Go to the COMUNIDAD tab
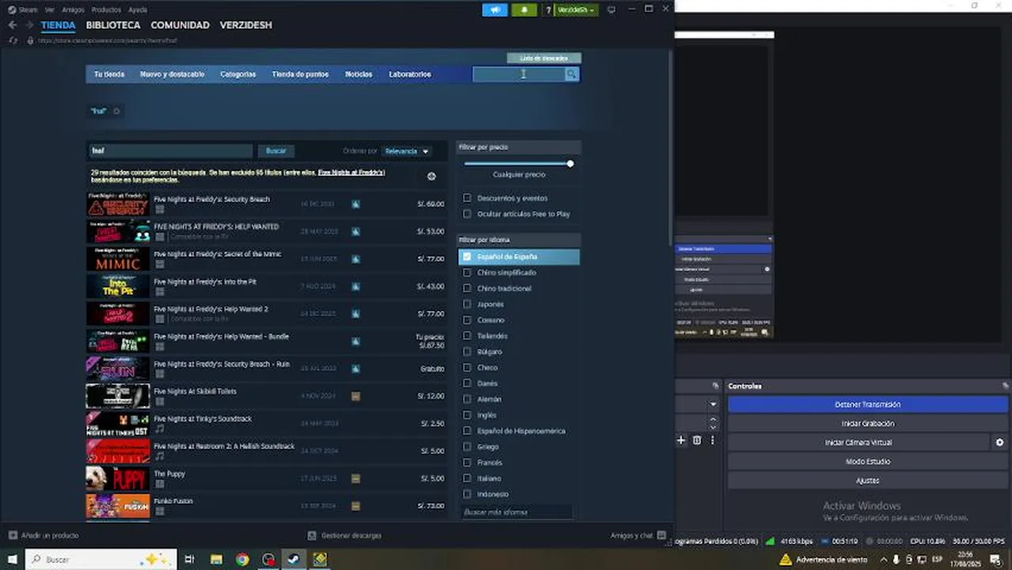Screen dimensions: 1012x570 tap(180, 25)
